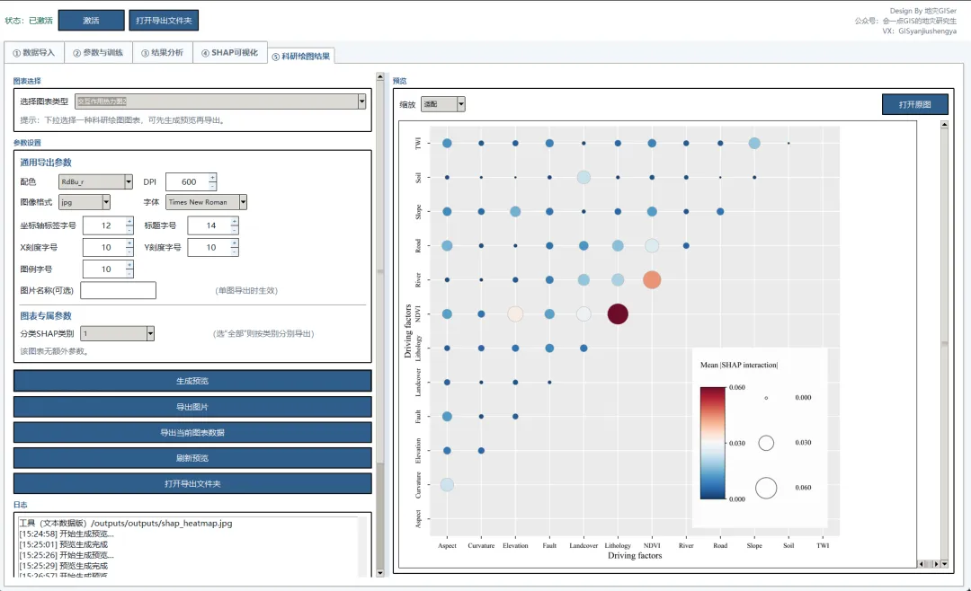This screenshot has height=591, width=971.
Task: Click the '(单图导出时生效)' hint text
Action: click(x=246, y=290)
